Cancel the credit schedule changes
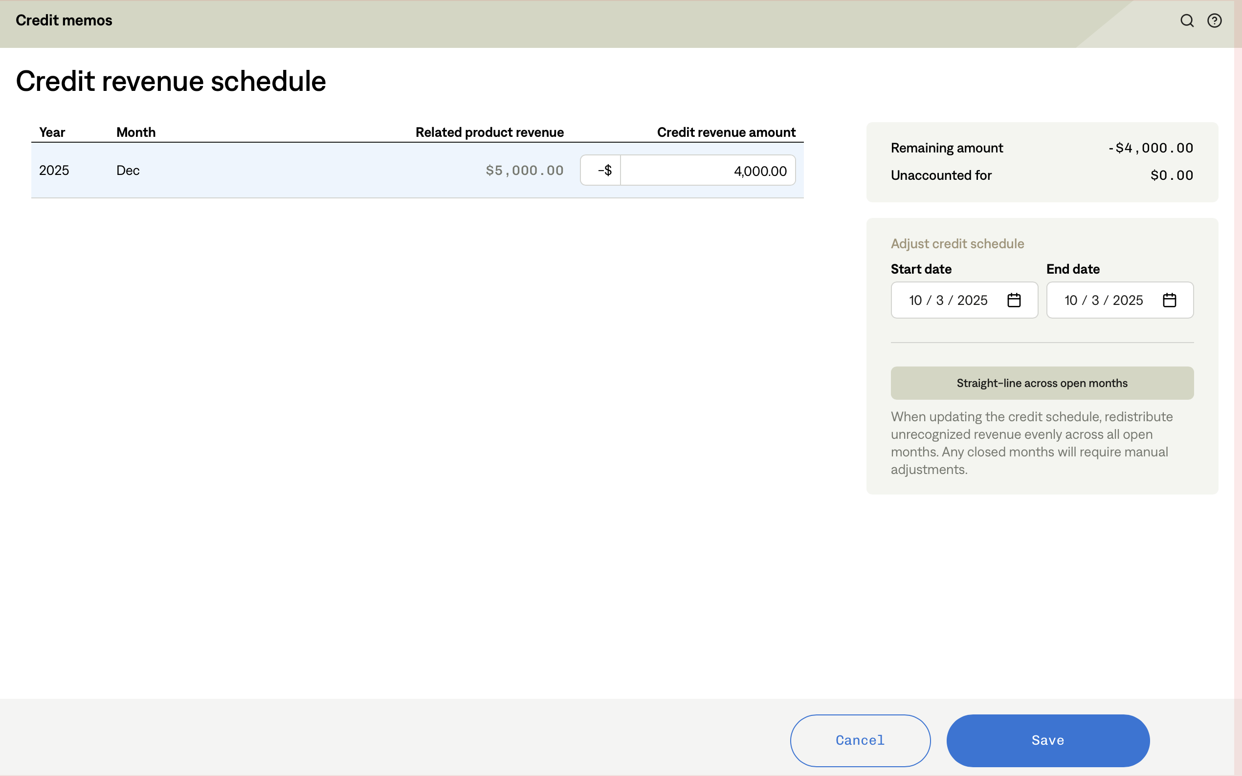 coord(859,740)
